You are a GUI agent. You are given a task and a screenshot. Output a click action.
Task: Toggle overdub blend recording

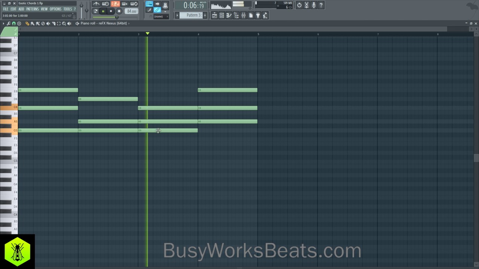pos(124,4)
